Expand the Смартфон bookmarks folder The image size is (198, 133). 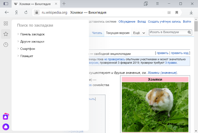tap(18, 49)
